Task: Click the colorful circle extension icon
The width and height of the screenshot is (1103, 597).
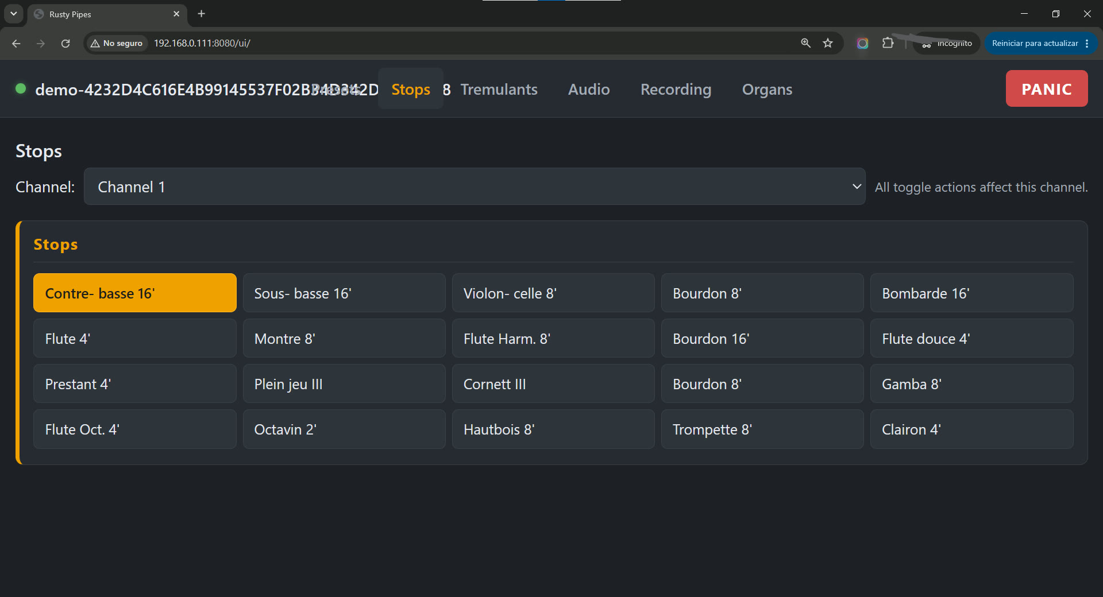Action: tap(862, 43)
